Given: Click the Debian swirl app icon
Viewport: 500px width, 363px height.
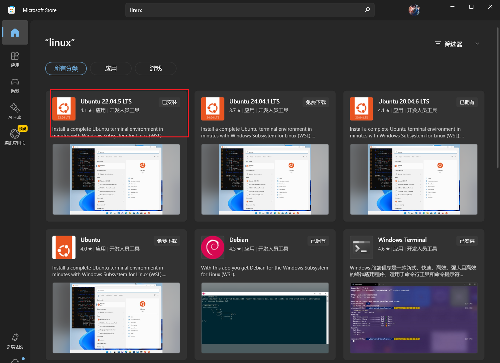Looking at the screenshot, I should click(213, 247).
